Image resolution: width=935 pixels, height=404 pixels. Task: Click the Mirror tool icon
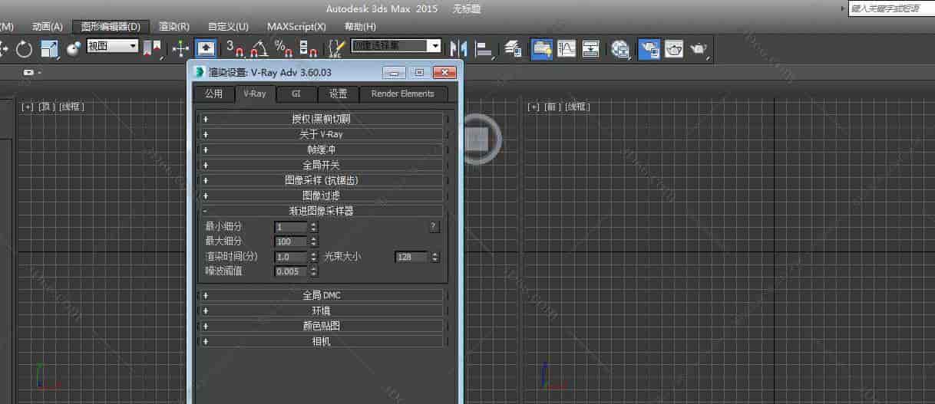[x=458, y=49]
